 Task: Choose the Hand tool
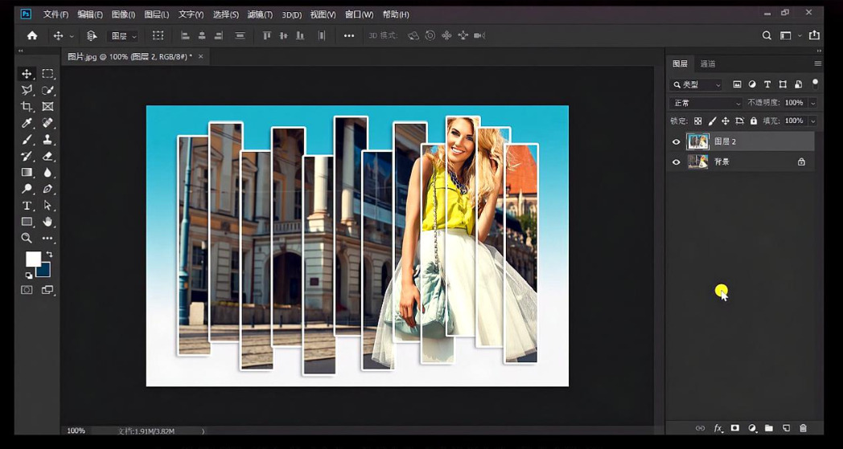point(47,222)
